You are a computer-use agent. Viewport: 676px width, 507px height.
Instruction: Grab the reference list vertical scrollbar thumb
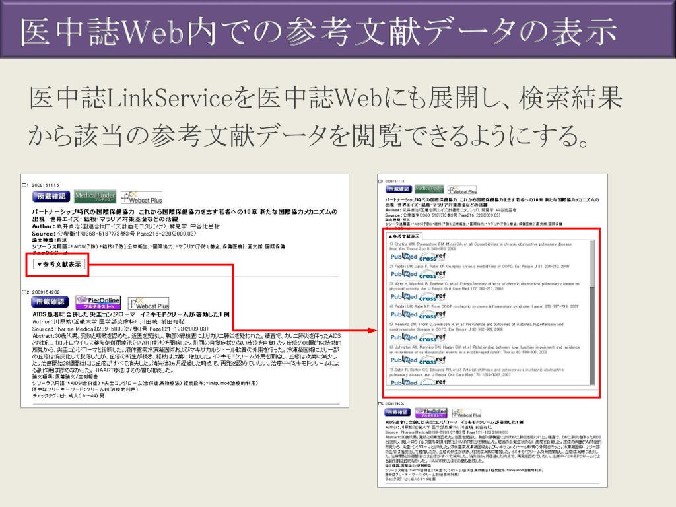tap(592, 263)
